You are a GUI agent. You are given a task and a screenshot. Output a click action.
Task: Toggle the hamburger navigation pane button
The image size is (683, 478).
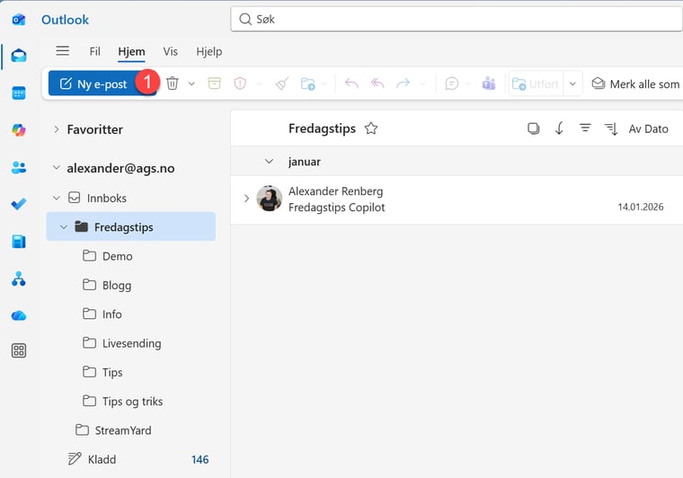point(63,51)
